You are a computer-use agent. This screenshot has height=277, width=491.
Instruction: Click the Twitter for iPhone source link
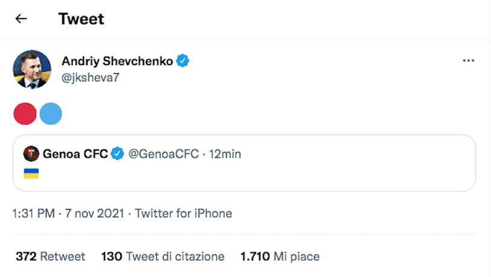[x=184, y=213]
